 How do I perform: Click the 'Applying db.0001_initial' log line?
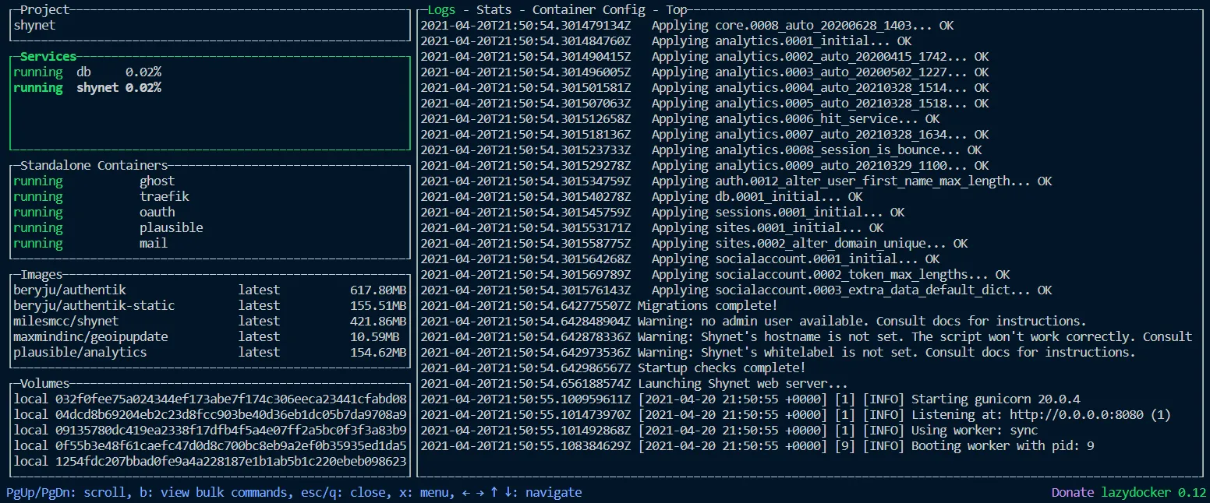[x=642, y=196]
